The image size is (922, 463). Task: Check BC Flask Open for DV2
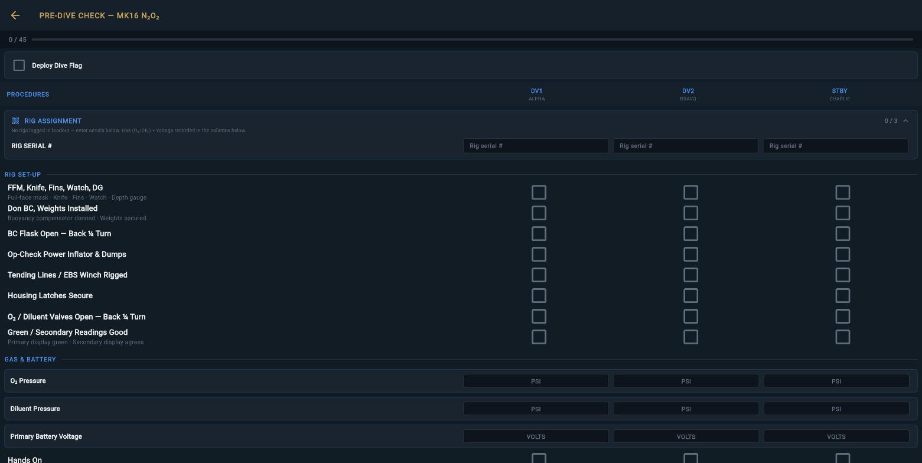690,234
